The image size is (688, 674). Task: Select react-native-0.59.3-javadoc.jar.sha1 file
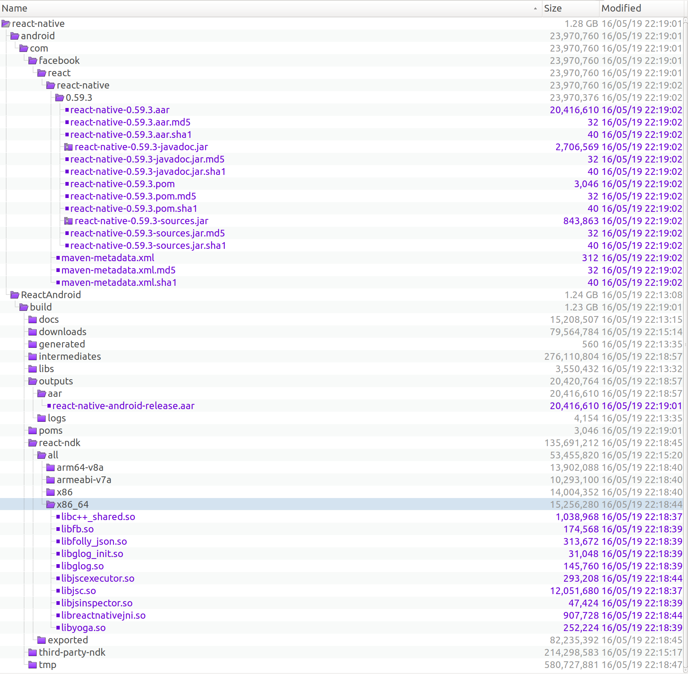click(x=148, y=172)
